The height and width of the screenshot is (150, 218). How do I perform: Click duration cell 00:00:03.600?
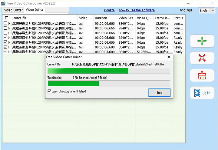(x=105, y=52)
